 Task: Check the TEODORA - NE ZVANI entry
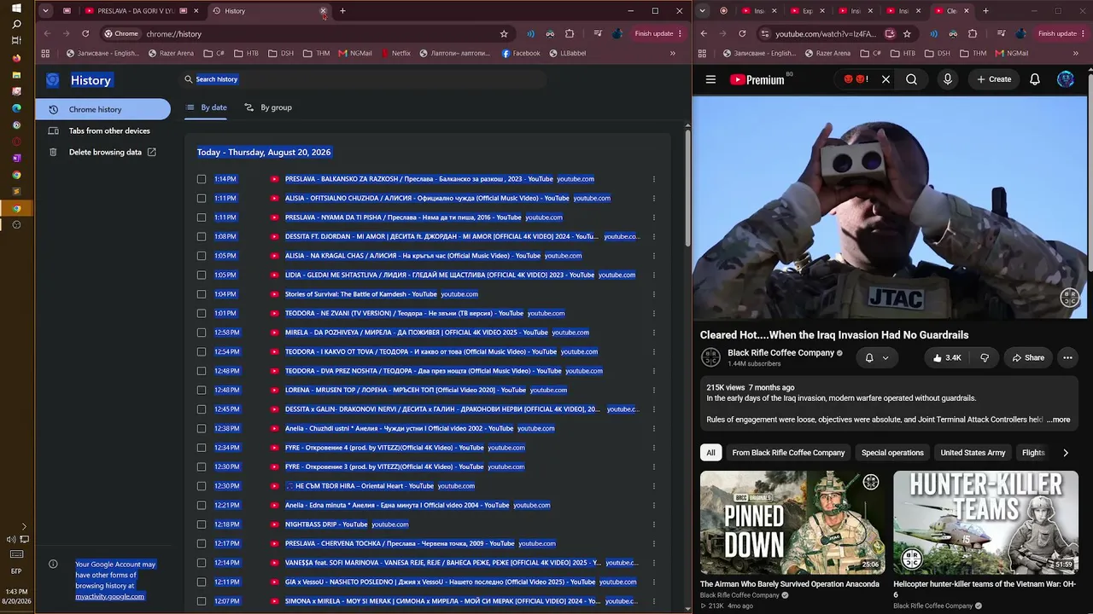[202, 314]
